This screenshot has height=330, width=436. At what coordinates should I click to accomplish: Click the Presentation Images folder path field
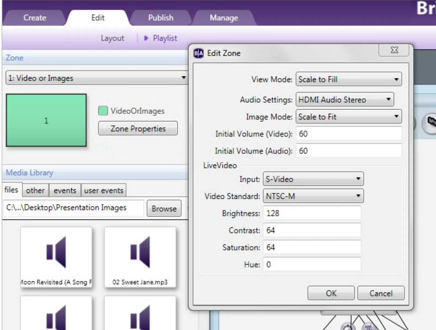(x=74, y=208)
